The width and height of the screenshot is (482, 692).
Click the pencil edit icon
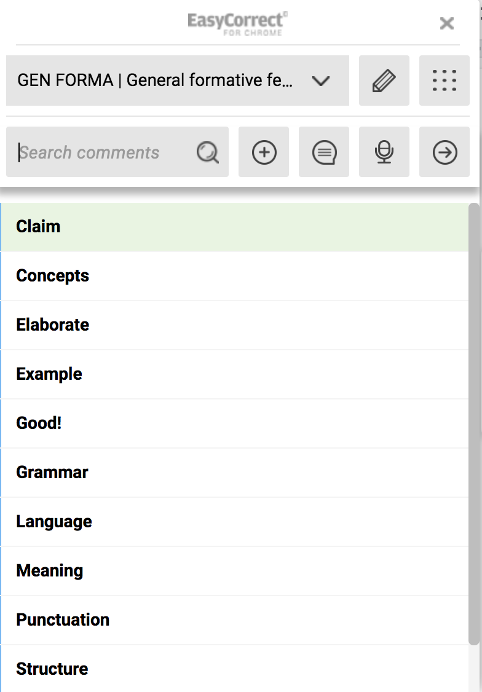click(x=384, y=81)
